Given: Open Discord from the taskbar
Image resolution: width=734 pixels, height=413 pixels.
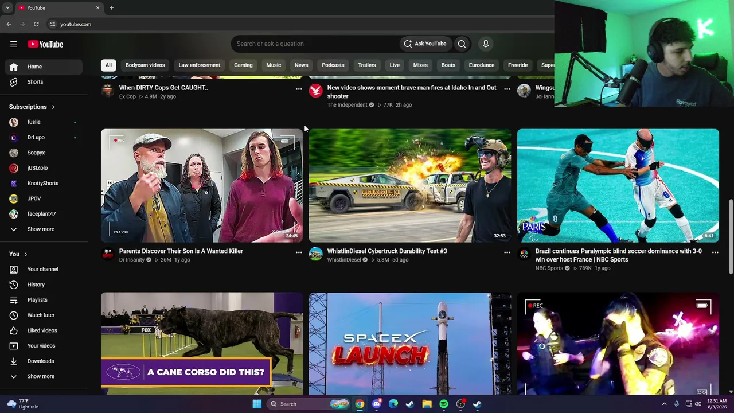Looking at the screenshot, I should point(376,404).
